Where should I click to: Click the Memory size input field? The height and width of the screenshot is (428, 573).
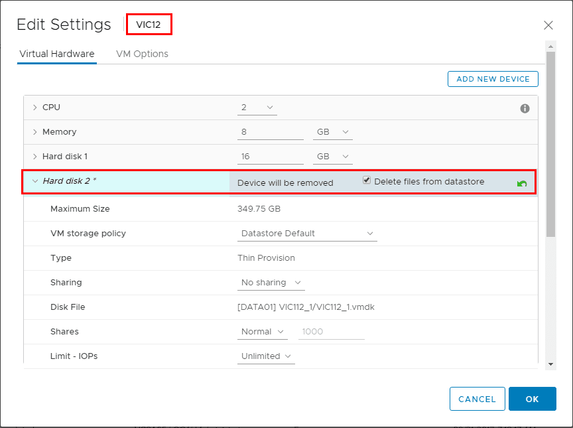coord(270,132)
